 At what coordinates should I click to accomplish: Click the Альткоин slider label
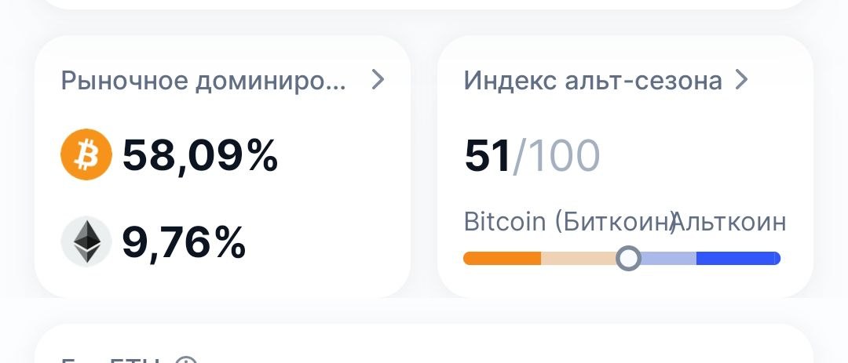pos(729,222)
